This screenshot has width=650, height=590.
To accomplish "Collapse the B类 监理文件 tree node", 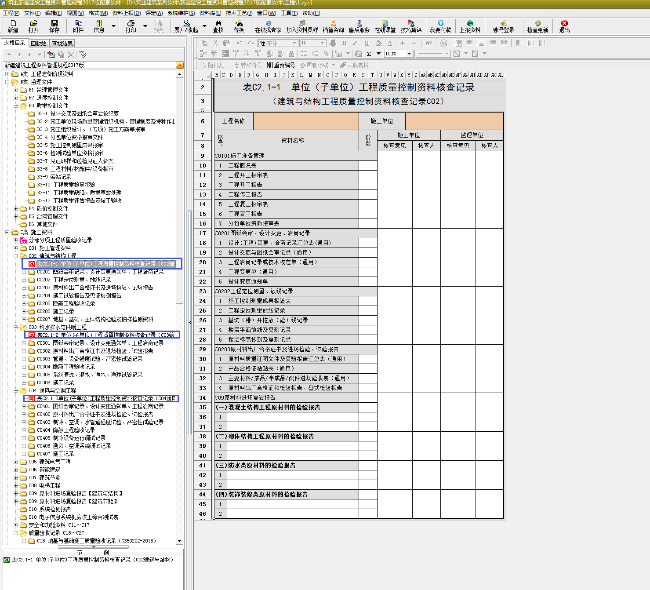I will click(7, 82).
